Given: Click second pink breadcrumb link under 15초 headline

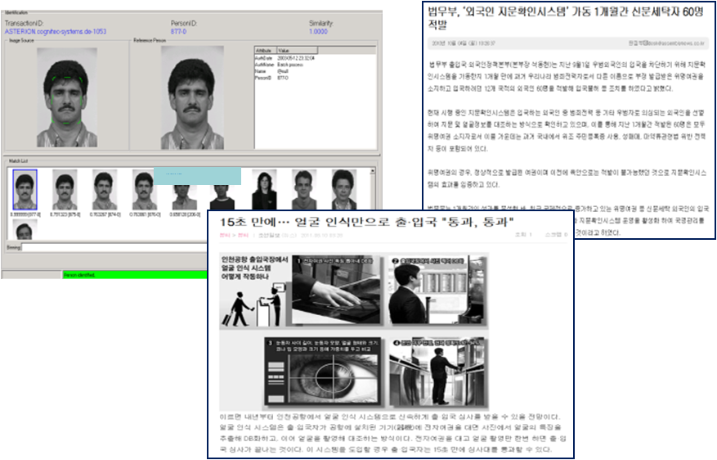Looking at the screenshot, I should (x=243, y=235).
